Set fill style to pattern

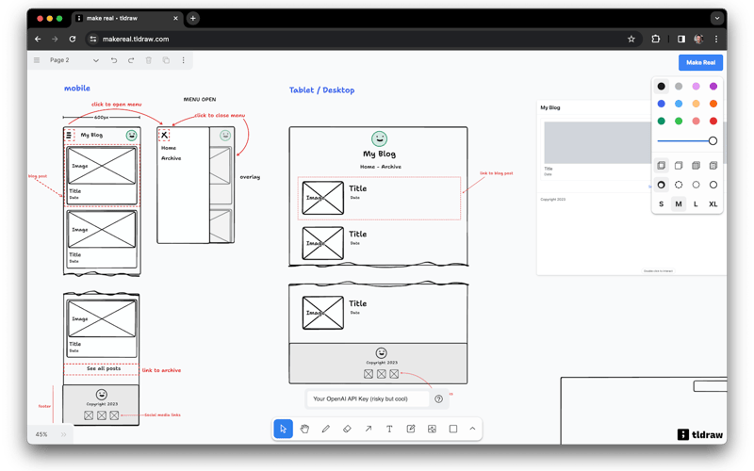pyautogui.click(x=713, y=166)
